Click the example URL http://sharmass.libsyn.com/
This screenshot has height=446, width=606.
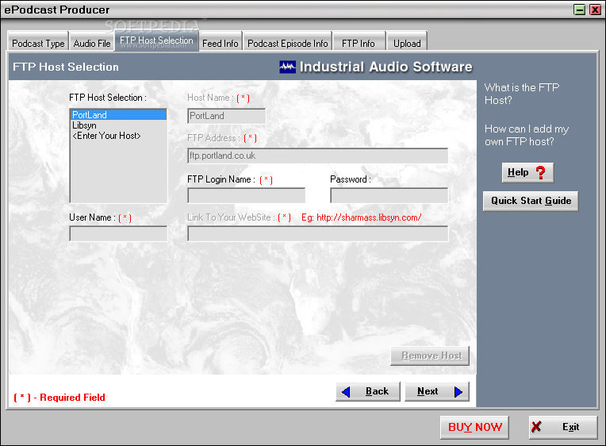369,217
